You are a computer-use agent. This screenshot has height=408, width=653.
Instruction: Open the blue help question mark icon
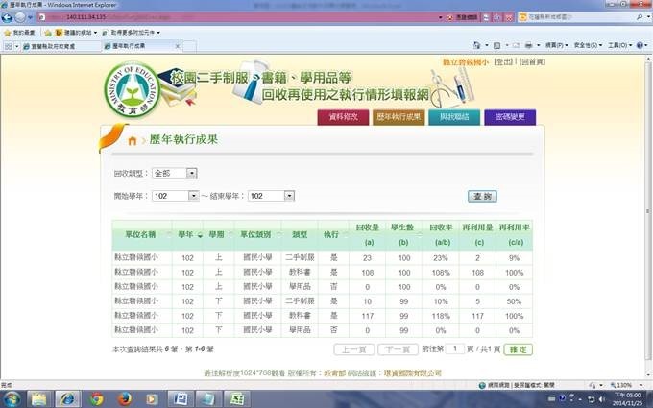640,45
